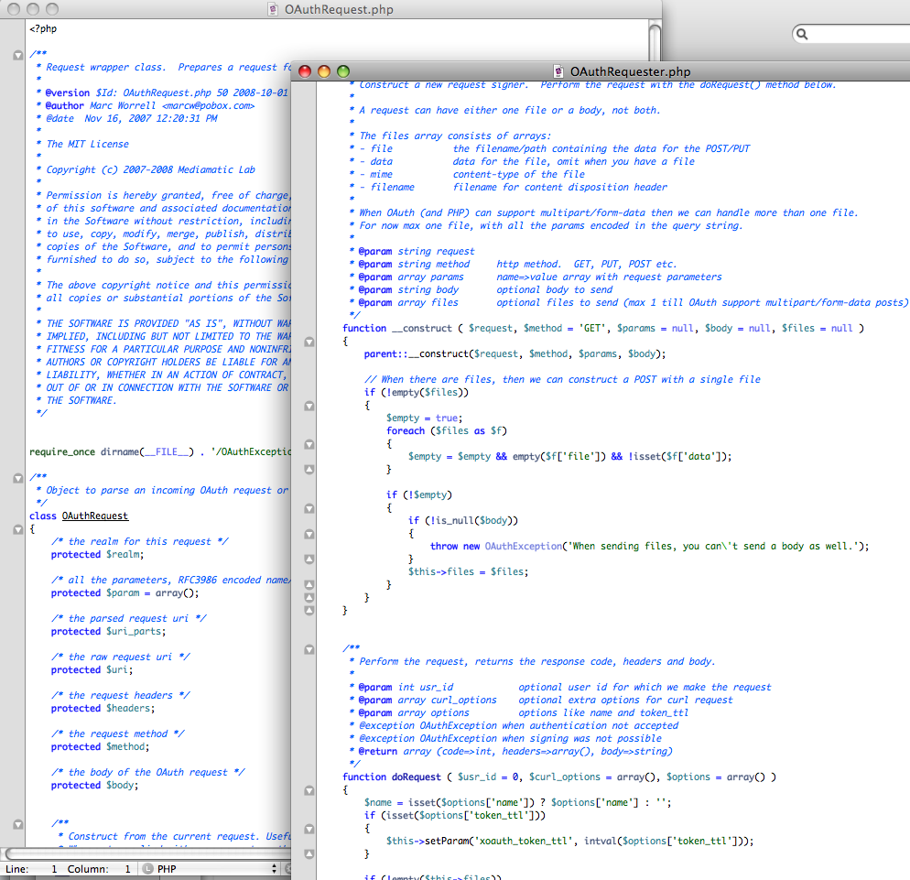Click the language icon beside PHP
Viewport: 910px width, 880px height.
pos(148,868)
